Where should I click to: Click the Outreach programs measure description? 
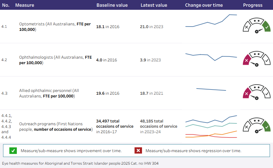click(x=56, y=126)
